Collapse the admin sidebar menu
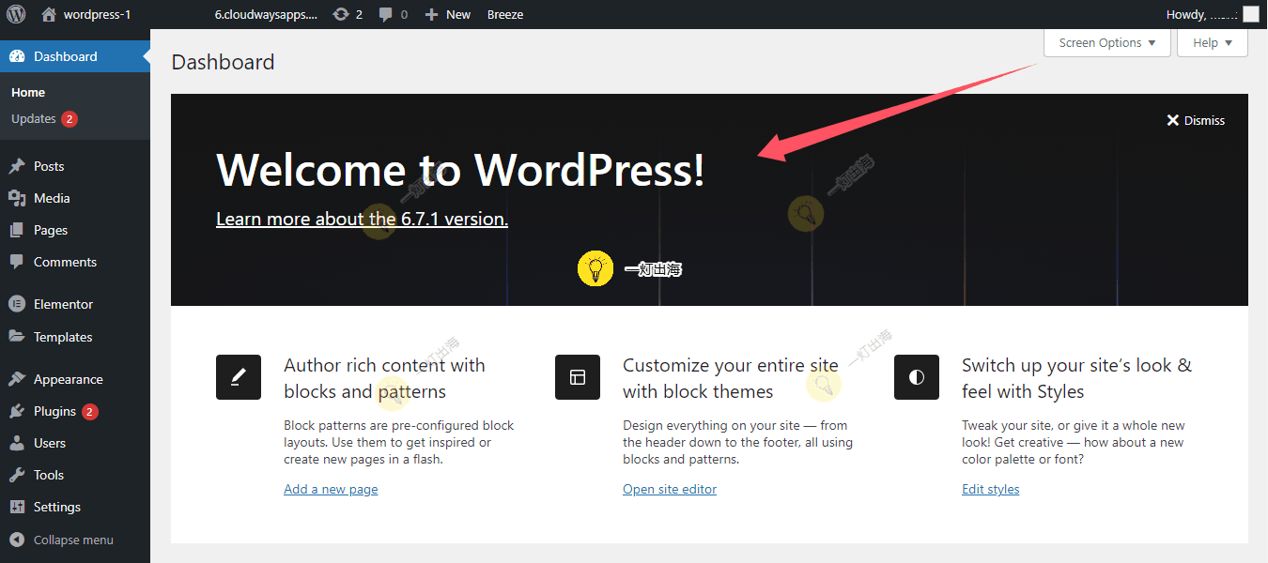 [73, 540]
